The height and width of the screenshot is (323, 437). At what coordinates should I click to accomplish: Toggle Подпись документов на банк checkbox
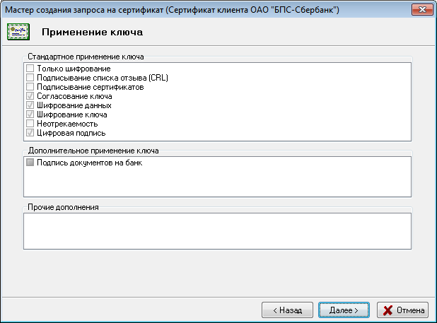[30, 163]
